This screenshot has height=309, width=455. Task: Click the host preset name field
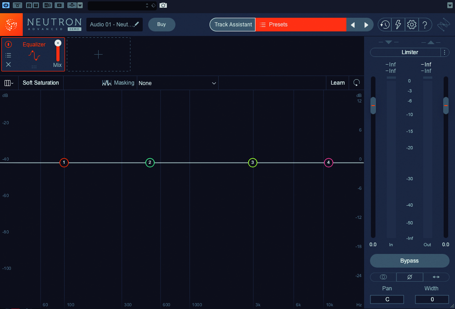[116, 5]
